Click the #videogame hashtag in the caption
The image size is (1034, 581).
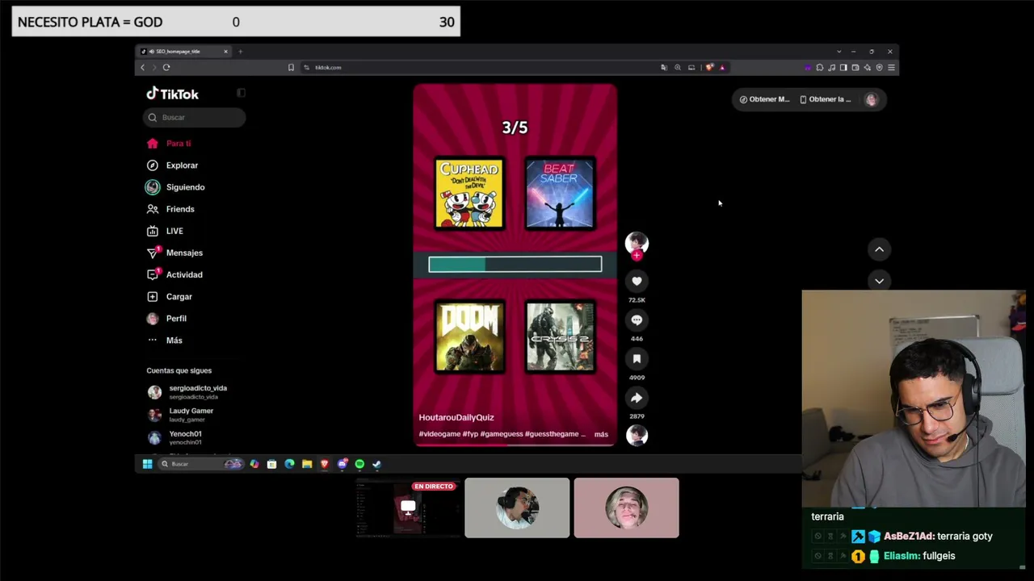[x=439, y=434]
